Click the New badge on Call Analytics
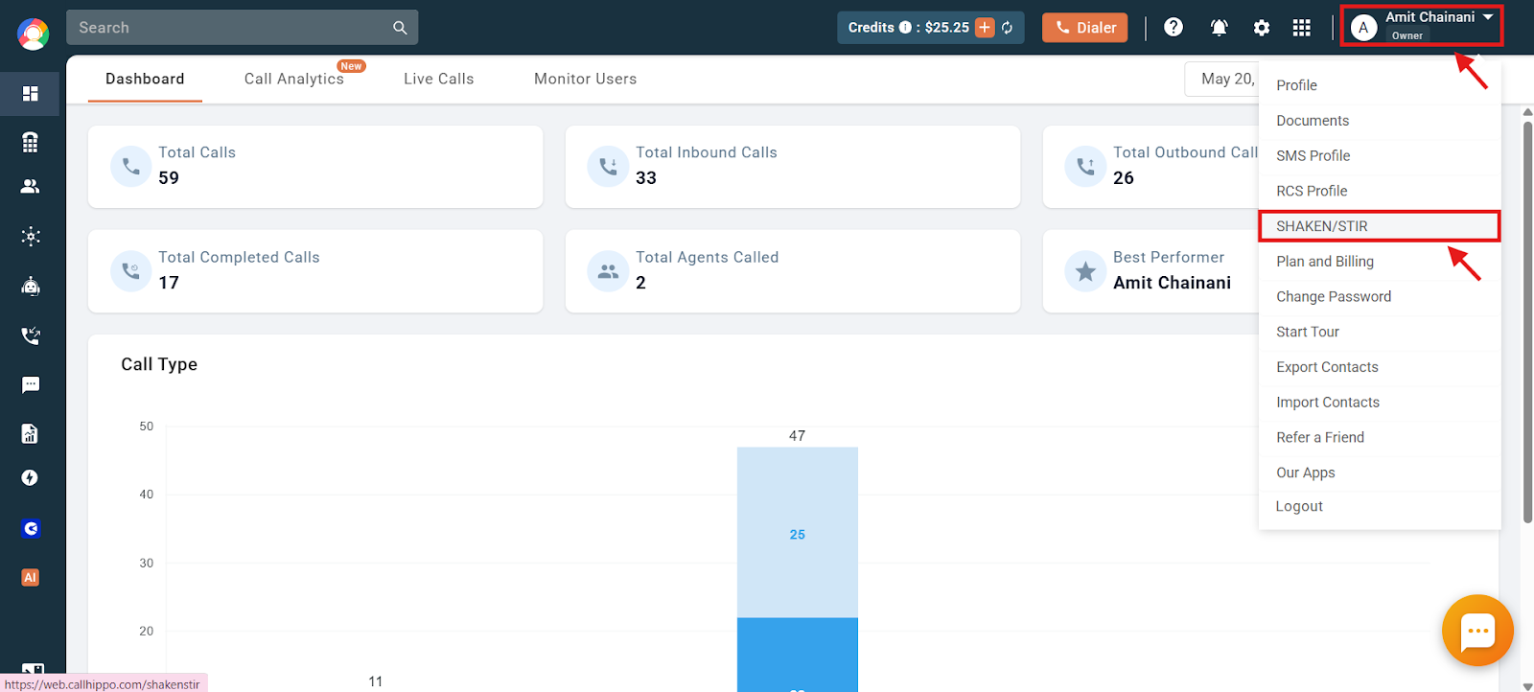 tap(352, 66)
